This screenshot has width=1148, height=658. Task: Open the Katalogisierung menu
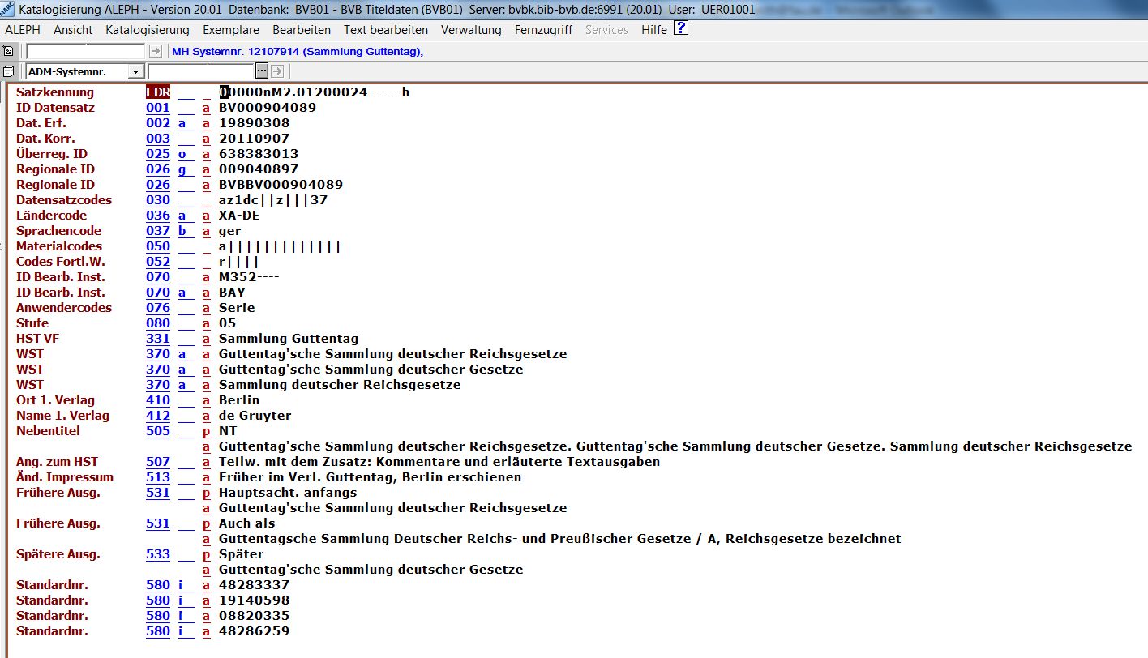click(147, 30)
